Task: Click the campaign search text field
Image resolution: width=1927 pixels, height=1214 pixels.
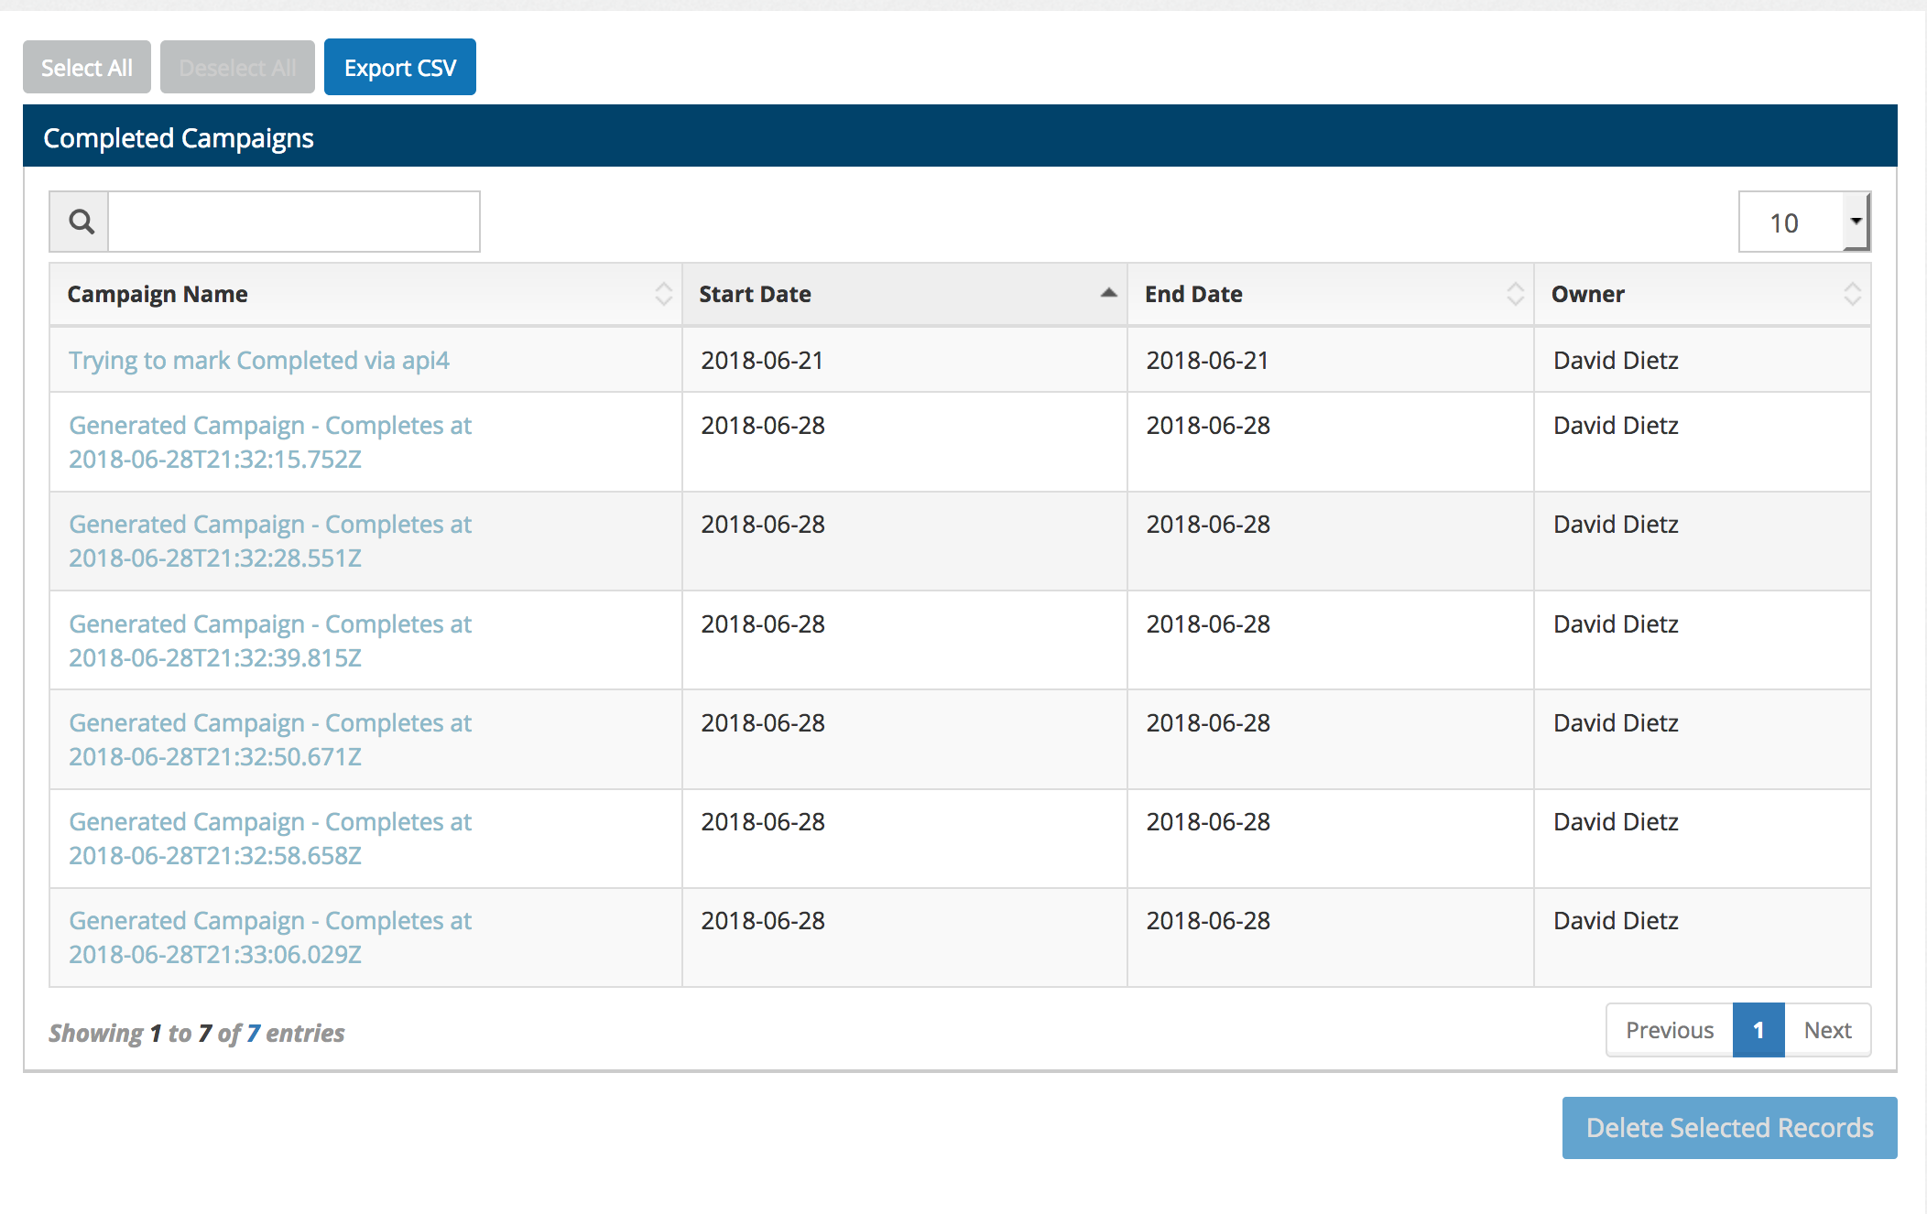Action: click(x=293, y=222)
